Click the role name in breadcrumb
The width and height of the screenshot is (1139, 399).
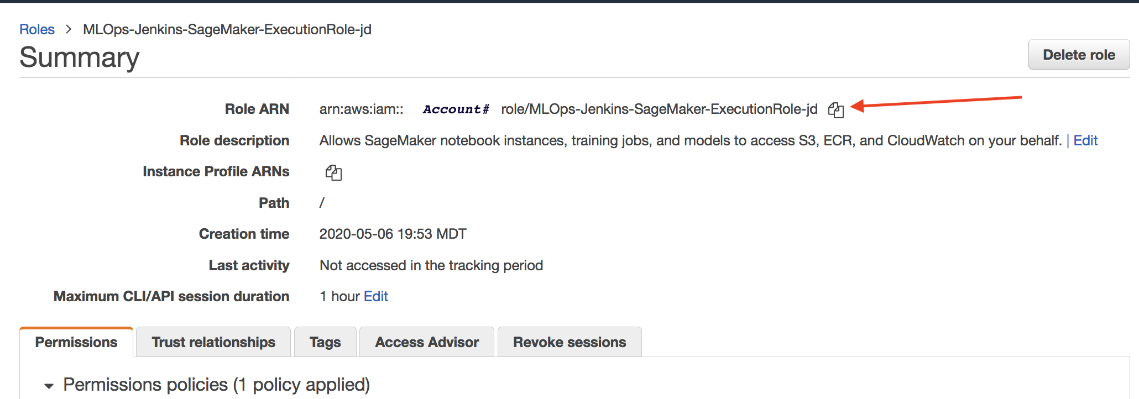coord(227,29)
